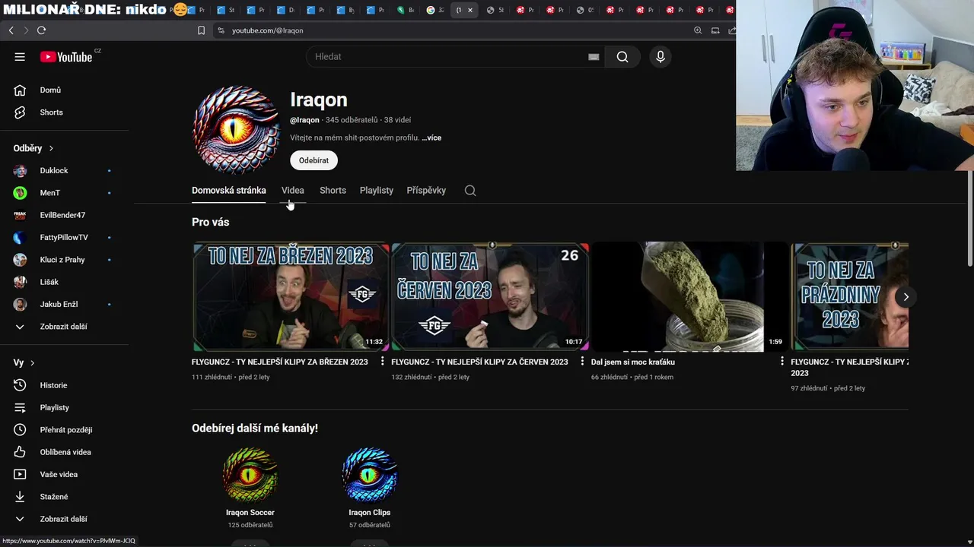
Task: Click the magnifier search button
Action: pyautogui.click(x=622, y=57)
